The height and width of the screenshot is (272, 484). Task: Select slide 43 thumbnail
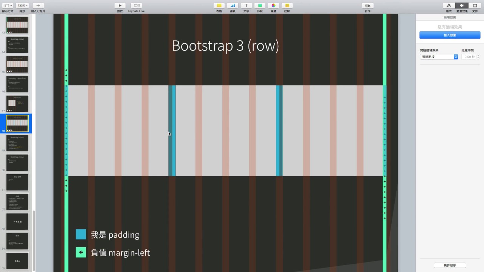pos(17,25)
